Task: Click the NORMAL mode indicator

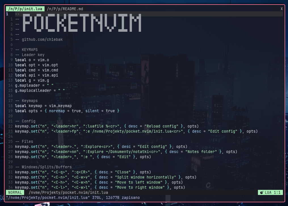Action: tap(15, 192)
